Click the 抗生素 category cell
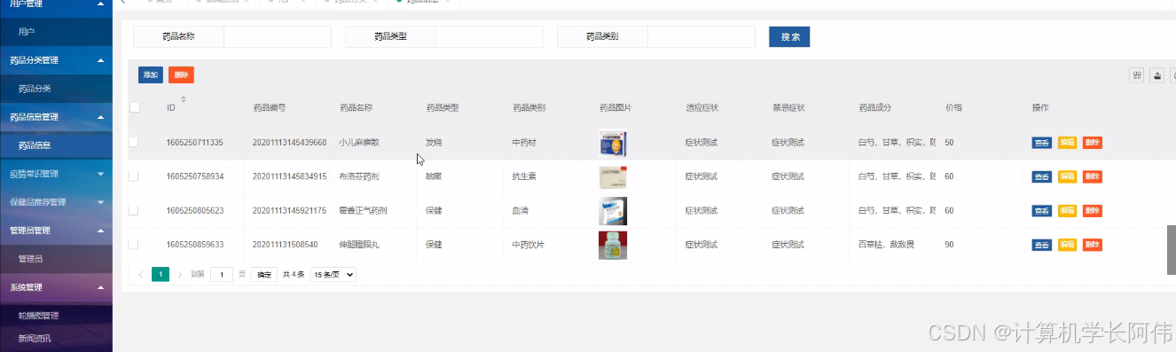This screenshot has width=1176, height=352. click(x=524, y=176)
